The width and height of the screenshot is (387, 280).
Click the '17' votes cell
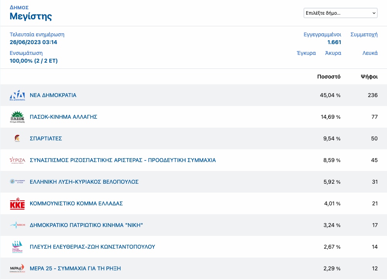375,225
